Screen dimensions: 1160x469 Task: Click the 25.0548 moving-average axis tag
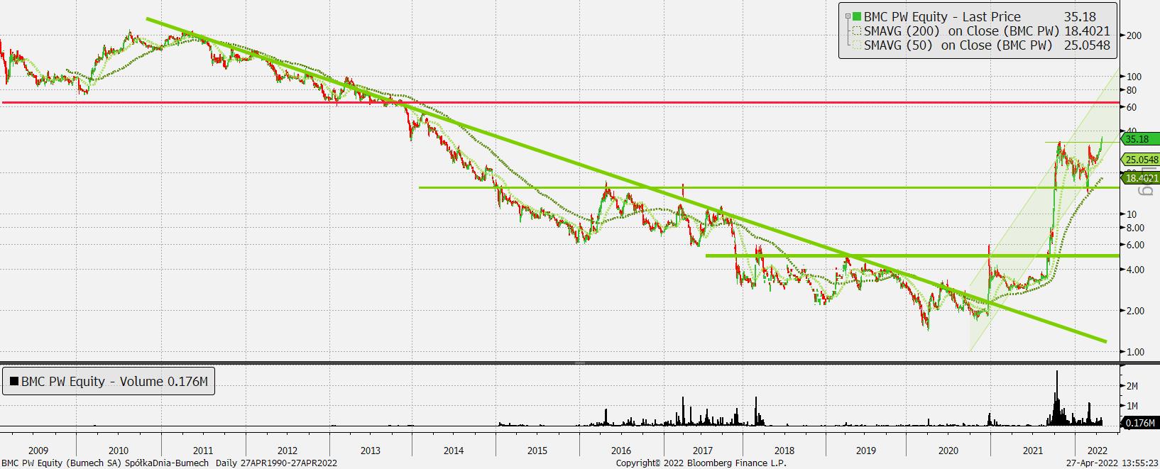coord(1139,160)
